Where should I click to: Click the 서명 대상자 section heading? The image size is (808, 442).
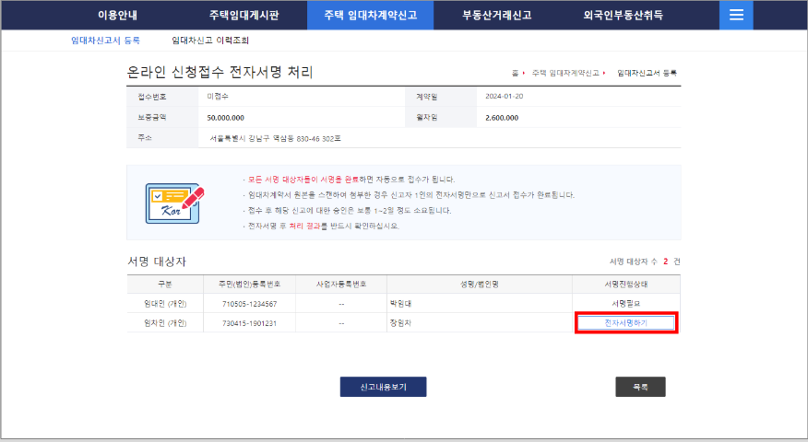[x=157, y=262]
